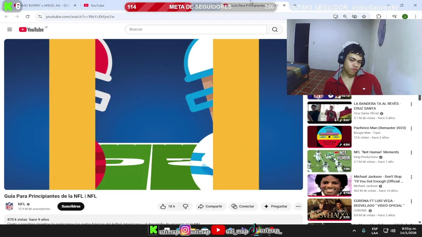
Task: Open options for LA BANDERA TA AL REVÉS
Action: (411, 104)
